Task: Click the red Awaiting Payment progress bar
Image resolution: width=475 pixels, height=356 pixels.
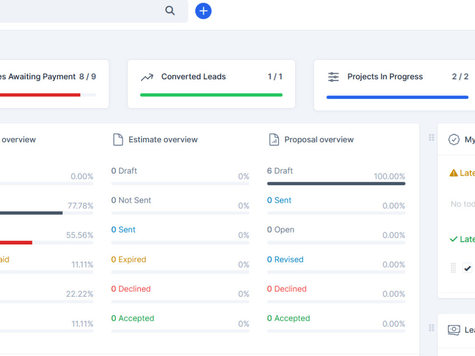Action: [40, 95]
